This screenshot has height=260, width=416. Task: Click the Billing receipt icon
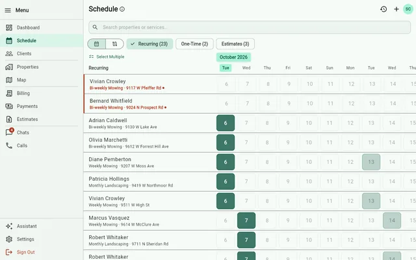(9, 93)
